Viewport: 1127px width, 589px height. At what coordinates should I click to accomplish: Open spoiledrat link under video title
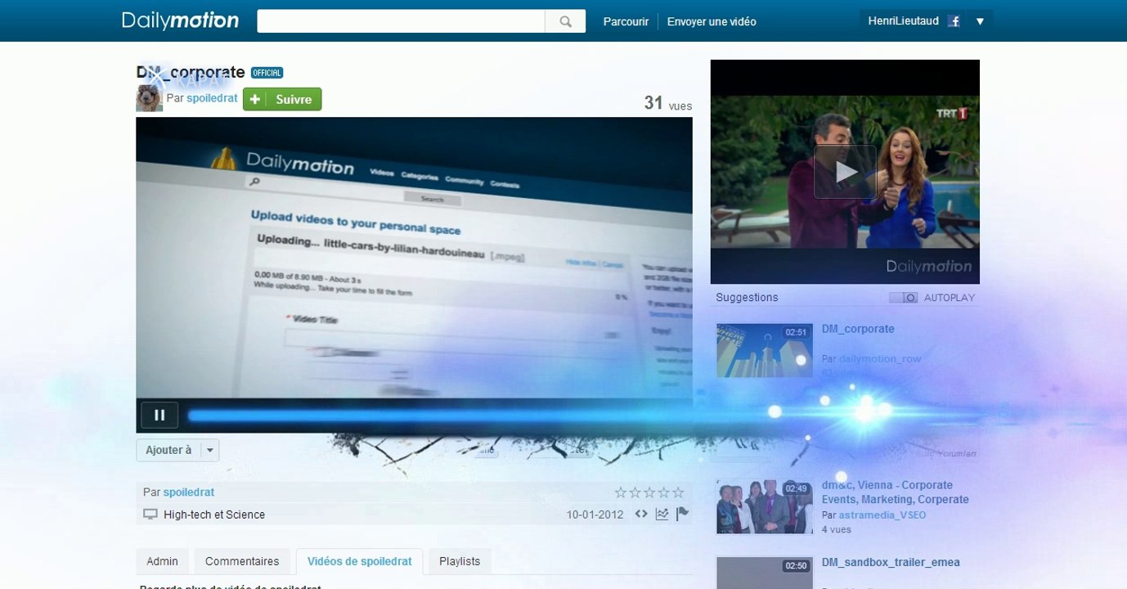click(x=212, y=98)
